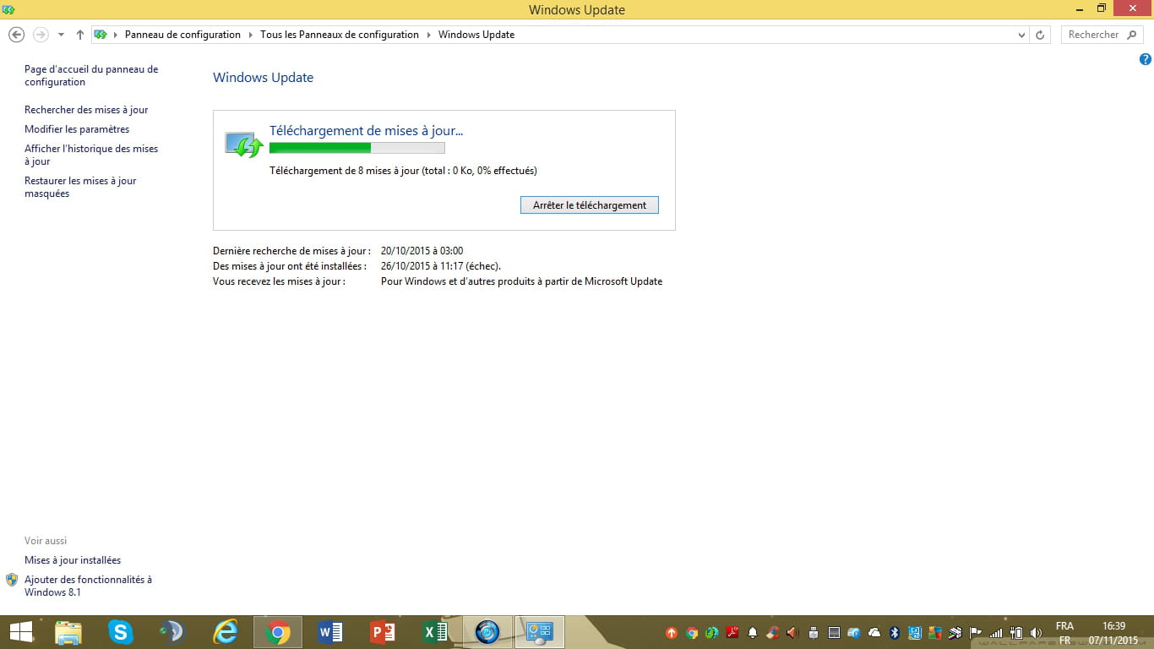Image resolution: width=1154 pixels, height=649 pixels.
Task: Open the recent locations dropdown arrow
Action: click(61, 35)
